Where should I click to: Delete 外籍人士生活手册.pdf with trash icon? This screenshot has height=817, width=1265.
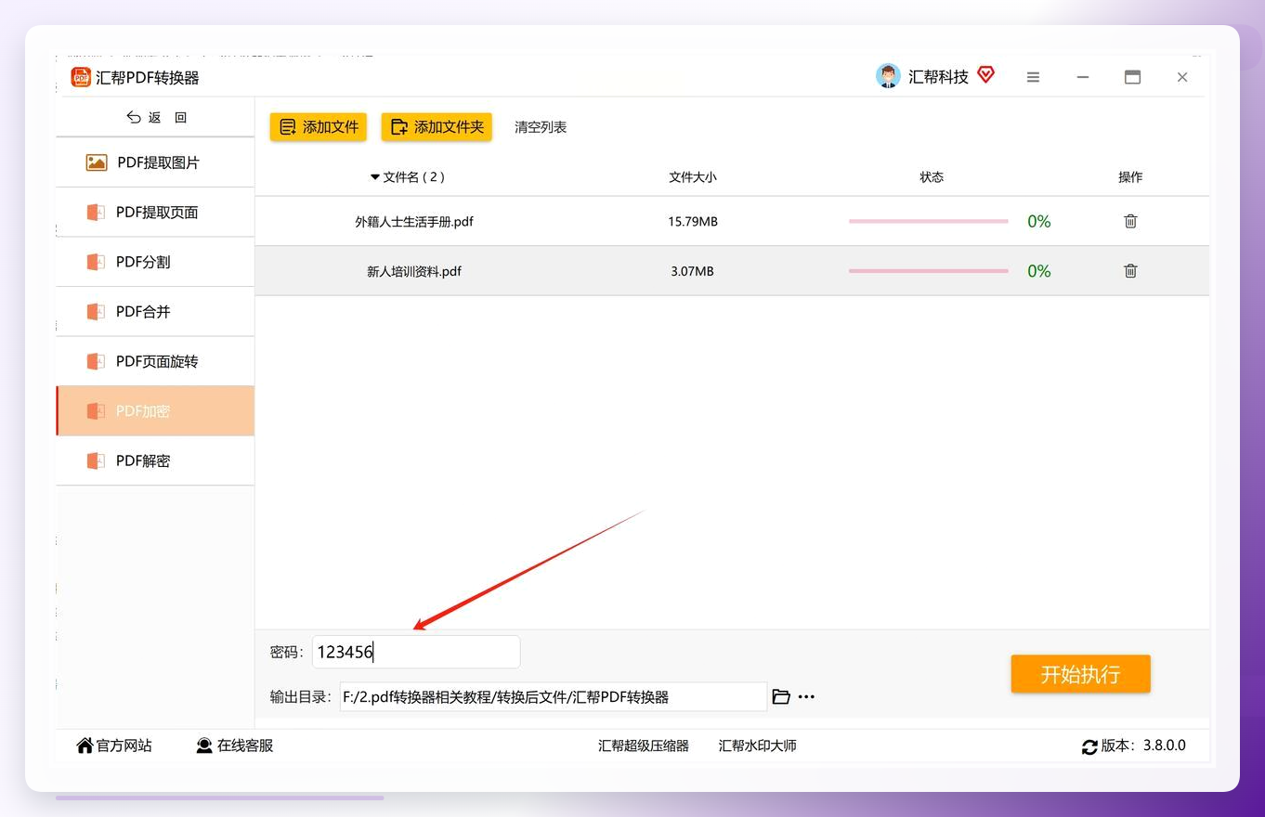tap(1130, 221)
